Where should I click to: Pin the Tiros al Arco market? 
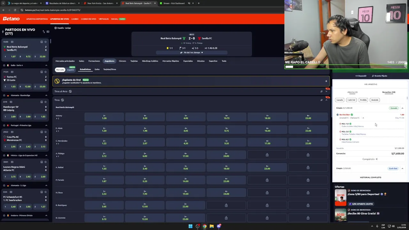click(x=321, y=91)
